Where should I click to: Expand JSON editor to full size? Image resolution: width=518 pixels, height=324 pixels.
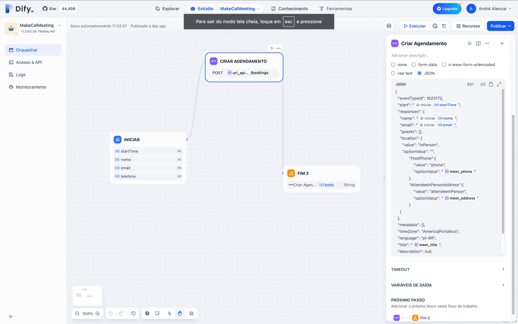[x=499, y=84]
